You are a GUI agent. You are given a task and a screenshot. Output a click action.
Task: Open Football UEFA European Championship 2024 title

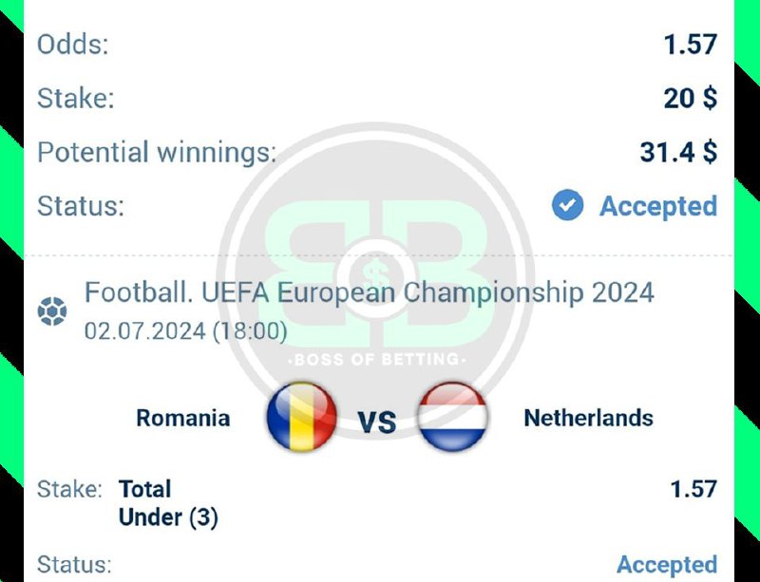coord(369,292)
